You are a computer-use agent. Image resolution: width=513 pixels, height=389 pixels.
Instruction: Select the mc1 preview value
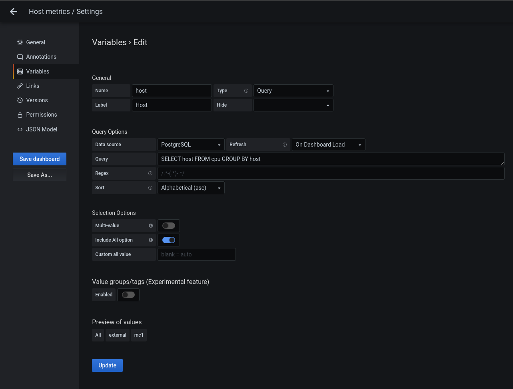click(139, 335)
